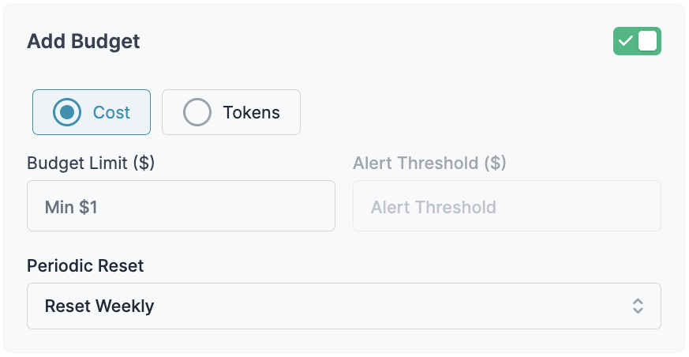
Task: Choose the Cost budget type card
Action: [x=92, y=112]
